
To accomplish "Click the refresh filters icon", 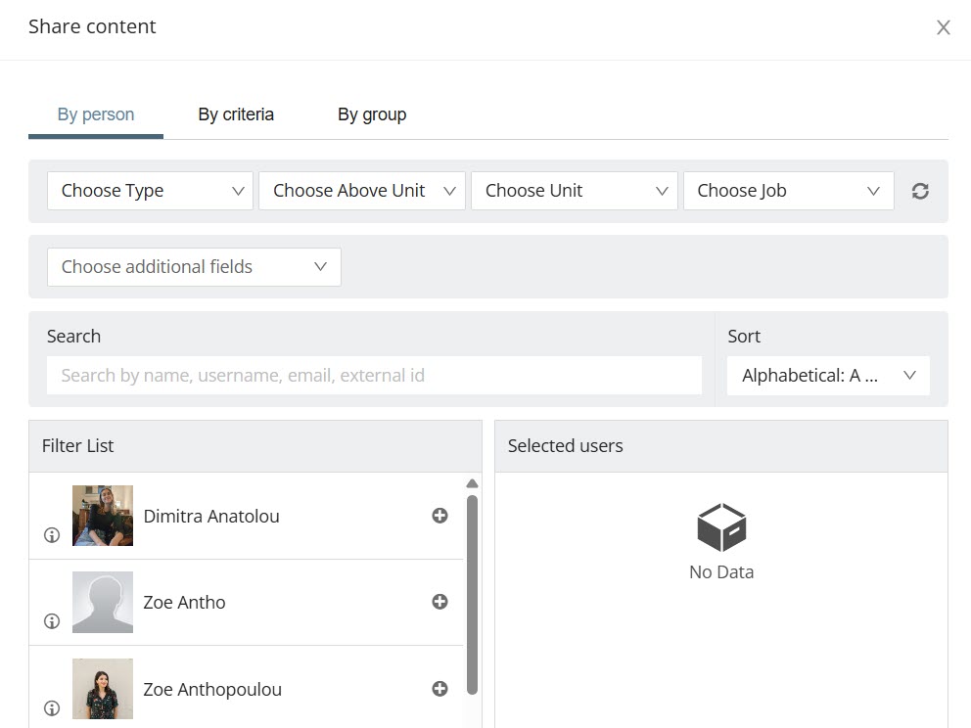I will coord(920,191).
